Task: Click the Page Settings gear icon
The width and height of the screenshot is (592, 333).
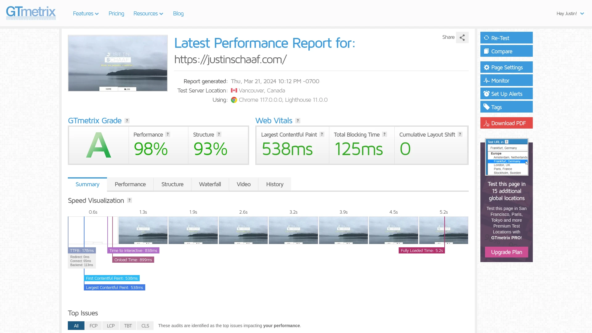Action: point(486,67)
